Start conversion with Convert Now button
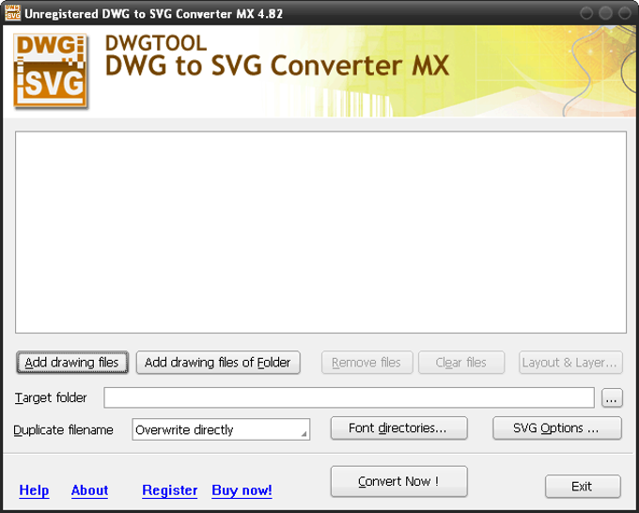639x513 pixels. tap(399, 482)
